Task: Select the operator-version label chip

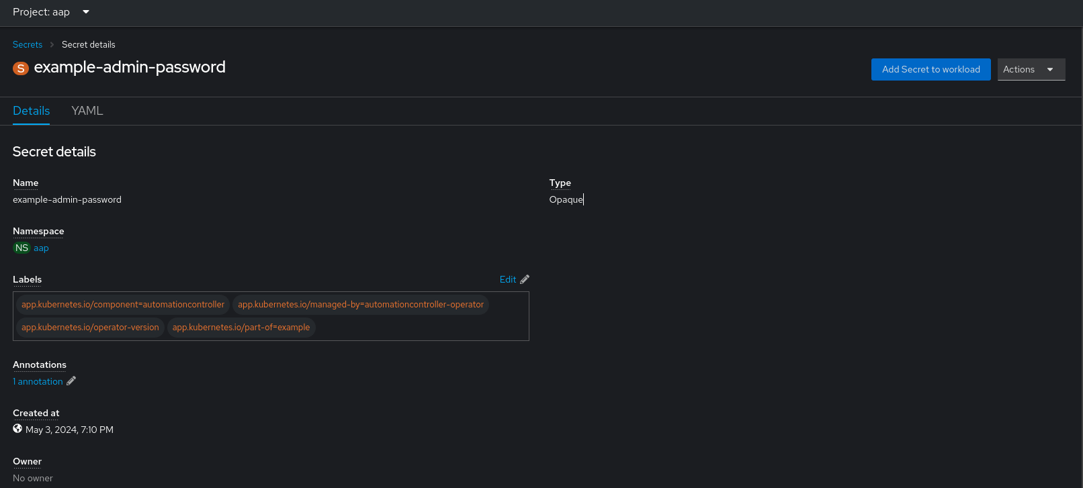Action: pyautogui.click(x=90, y=328)
